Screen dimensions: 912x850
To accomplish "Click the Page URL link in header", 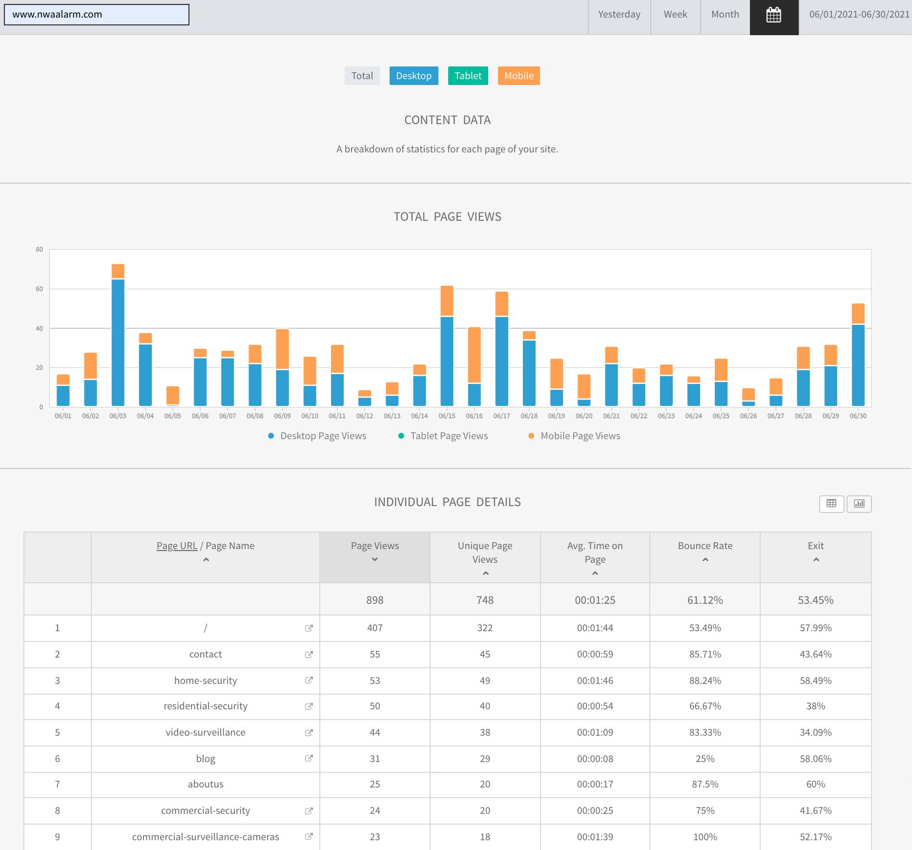I will point(177,546).
